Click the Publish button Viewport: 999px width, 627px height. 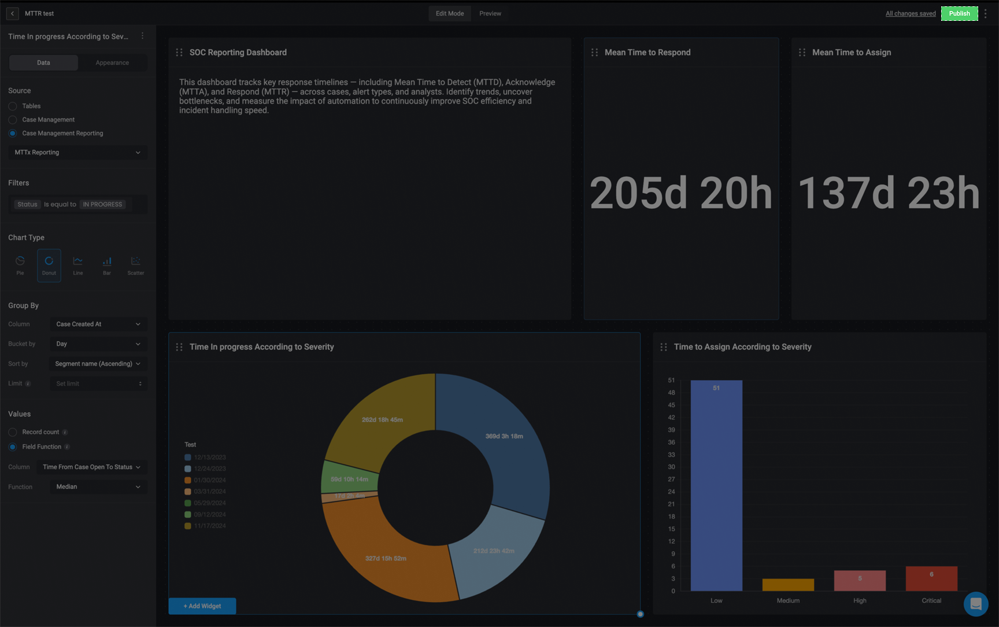960,13
